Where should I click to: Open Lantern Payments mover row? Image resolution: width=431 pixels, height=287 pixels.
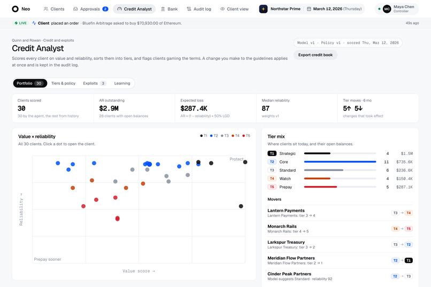coord(340,213)
